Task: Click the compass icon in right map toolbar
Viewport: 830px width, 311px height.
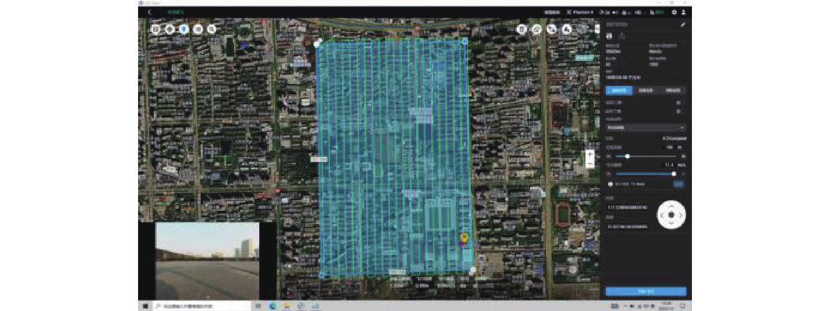Action: click(x=536, y=30)
